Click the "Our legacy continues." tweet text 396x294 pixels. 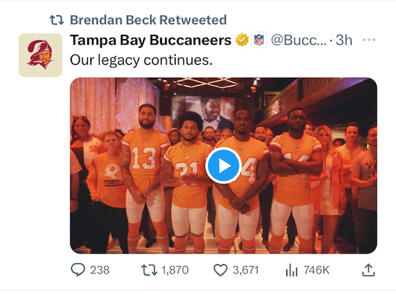click(x=141, y=60)
